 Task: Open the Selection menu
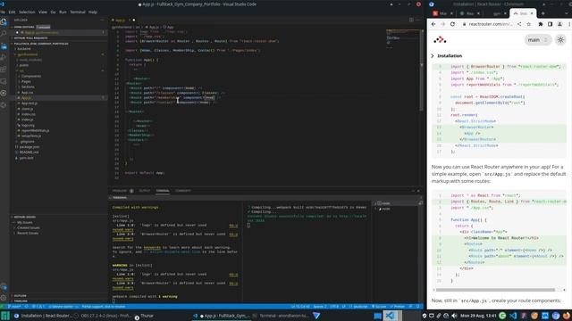pyautogui.click(x=27, y=12)
